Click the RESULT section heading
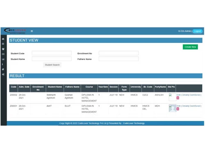 [17, 76]
